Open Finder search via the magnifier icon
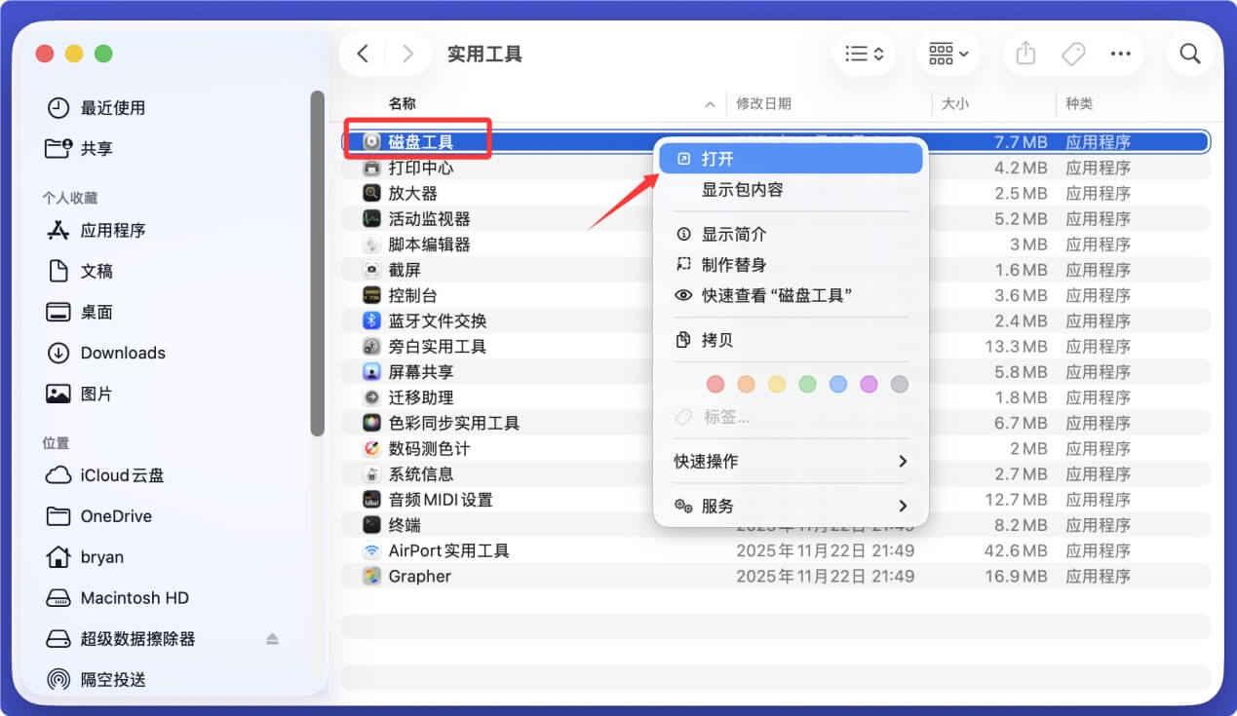 1189,54
